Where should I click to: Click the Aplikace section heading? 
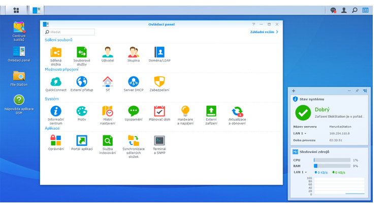click(x=52, y=128)
